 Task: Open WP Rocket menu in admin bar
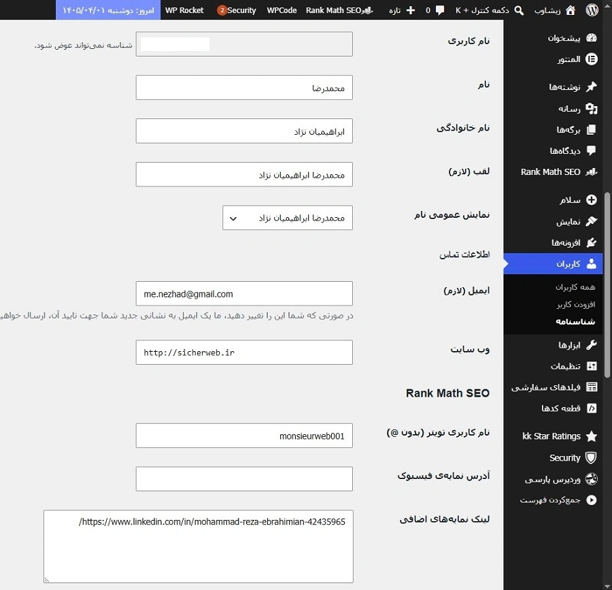pyautogui.click(x=184, y=10)
